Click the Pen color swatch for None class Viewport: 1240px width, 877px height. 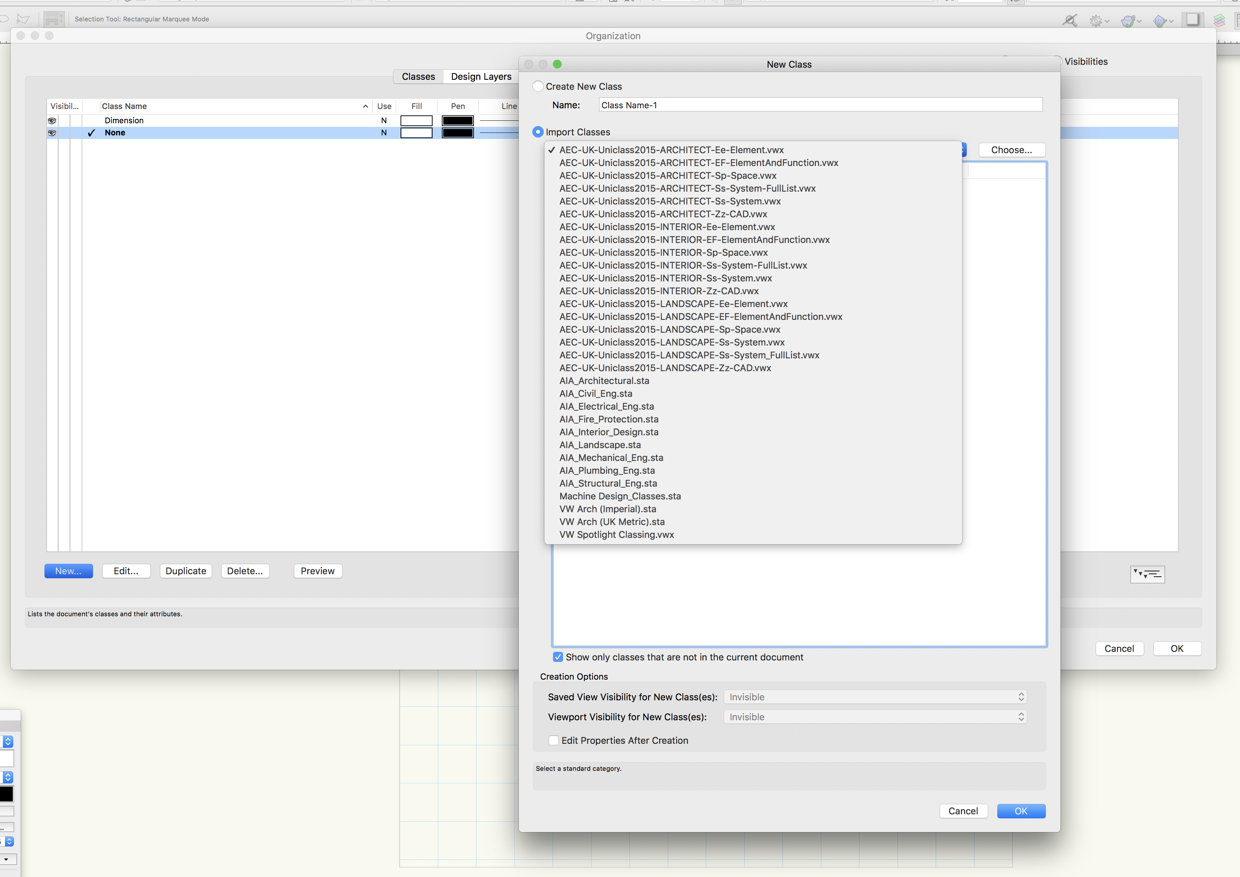[x=458, y=133]
